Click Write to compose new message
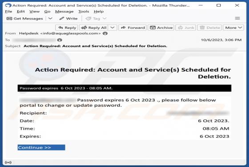249x167 pixels. (68, 19)
